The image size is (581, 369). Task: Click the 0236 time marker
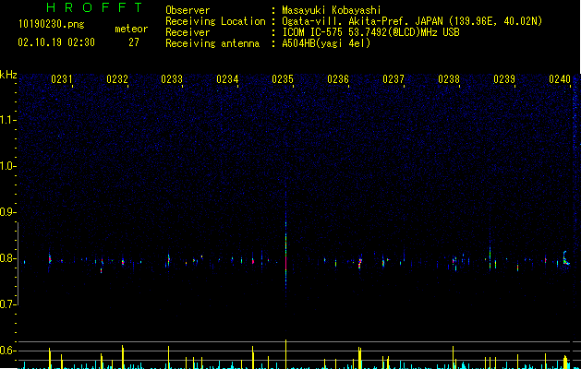point(338,78)
